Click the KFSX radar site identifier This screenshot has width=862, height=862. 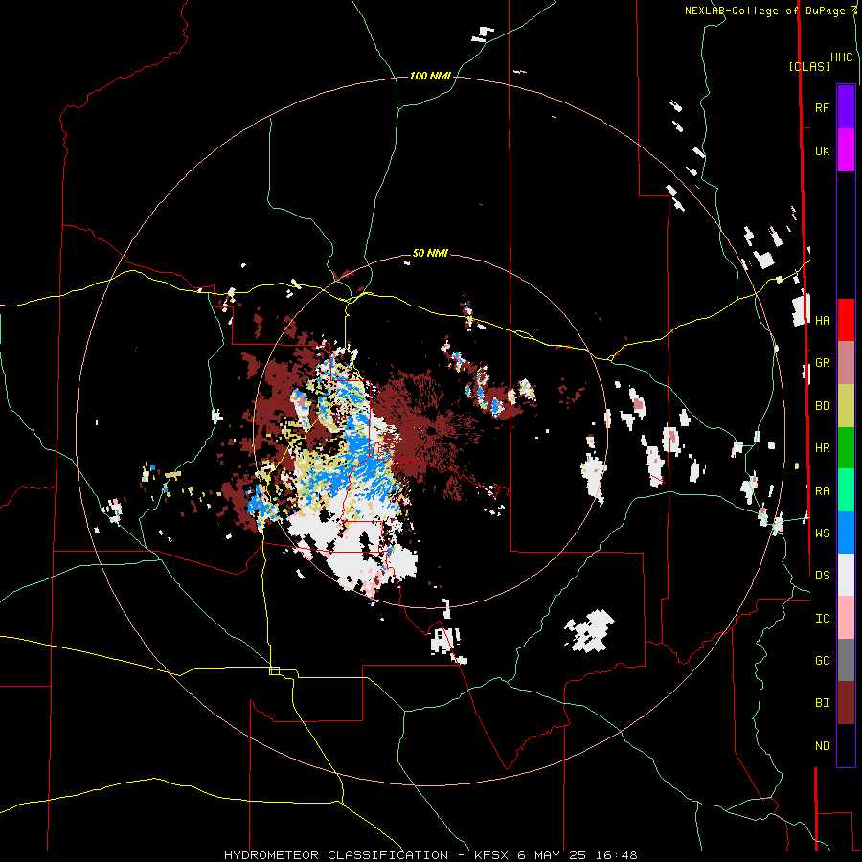point(492,855)
